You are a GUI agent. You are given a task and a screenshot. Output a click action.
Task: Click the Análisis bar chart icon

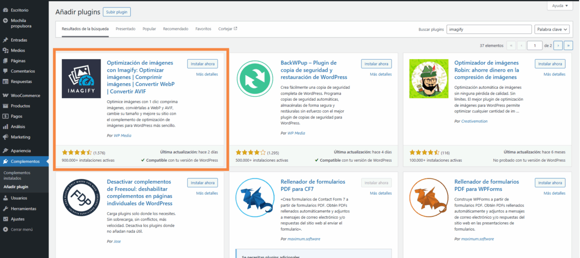pos(5,127)
